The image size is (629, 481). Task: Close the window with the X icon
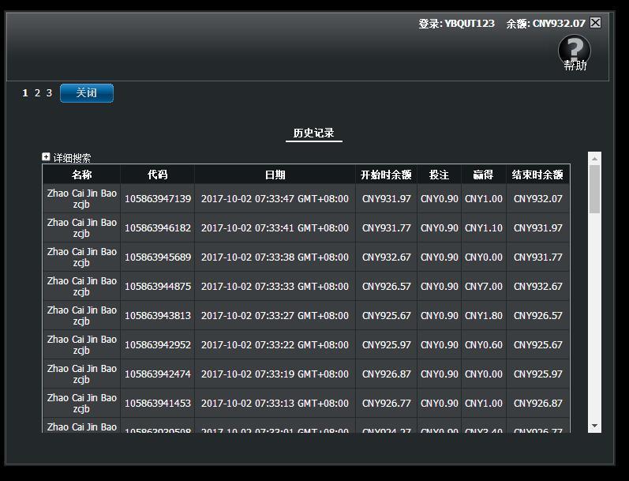tap(596, 23)
